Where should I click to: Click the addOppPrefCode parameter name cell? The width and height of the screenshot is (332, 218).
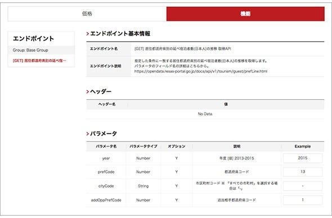pyautogui.click(x=106, y=200)
